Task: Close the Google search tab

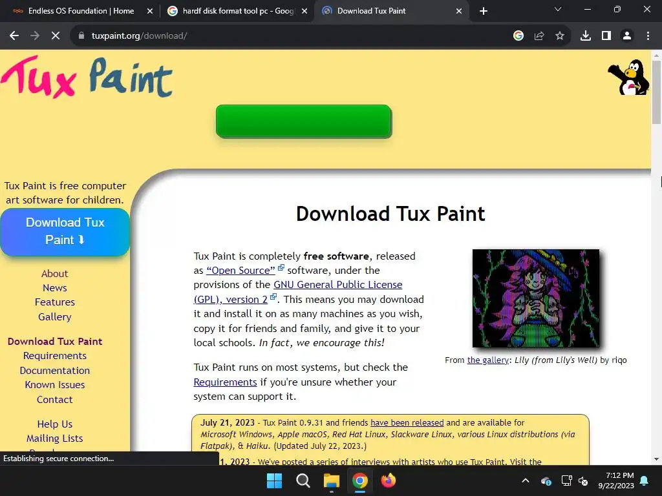Action: pyautogui.click(x=304, y=11)
